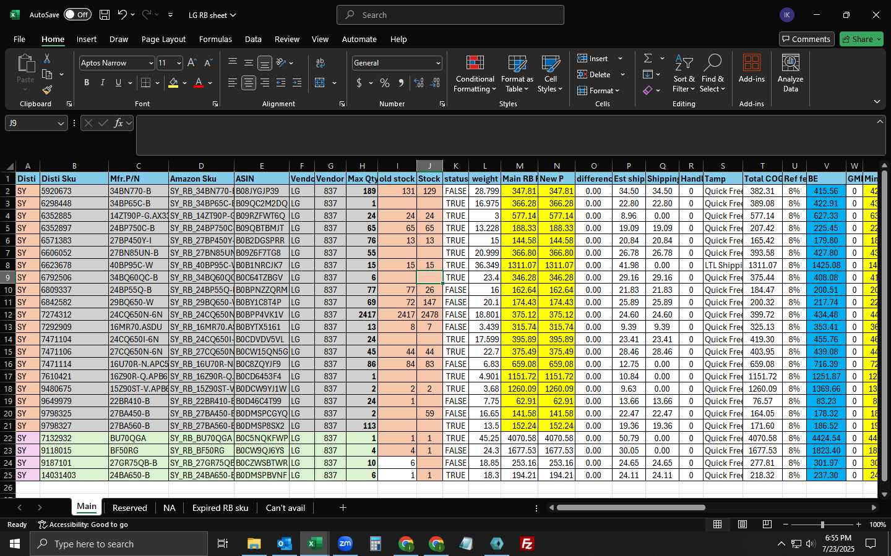891x556 pixels.
Task: Apply the red Font Color swatch
Action: point(199,83)
